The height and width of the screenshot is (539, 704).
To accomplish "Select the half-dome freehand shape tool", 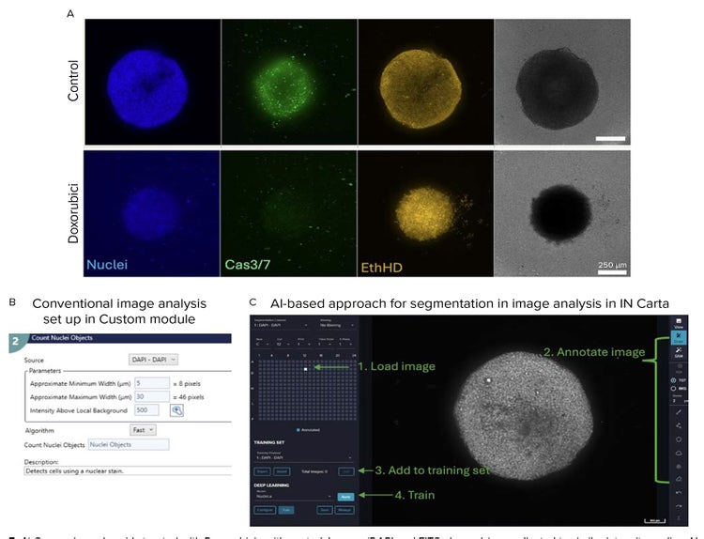I will pos(679,453).
